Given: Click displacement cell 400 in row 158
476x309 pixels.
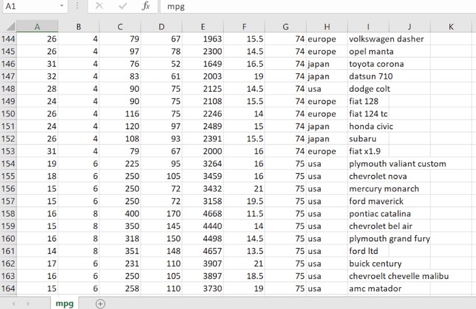Looking at the screenshot, I should [120, 213].
